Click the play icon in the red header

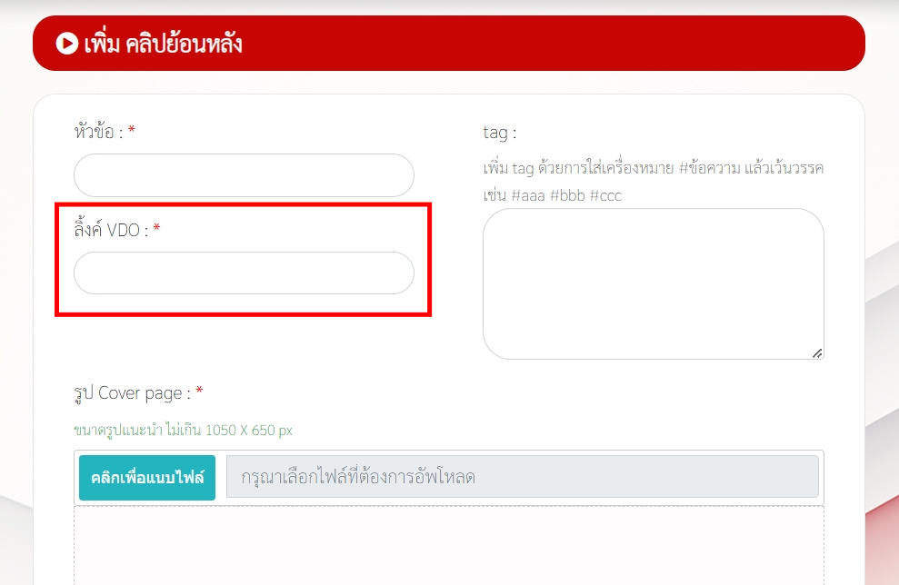pos(66,44)
